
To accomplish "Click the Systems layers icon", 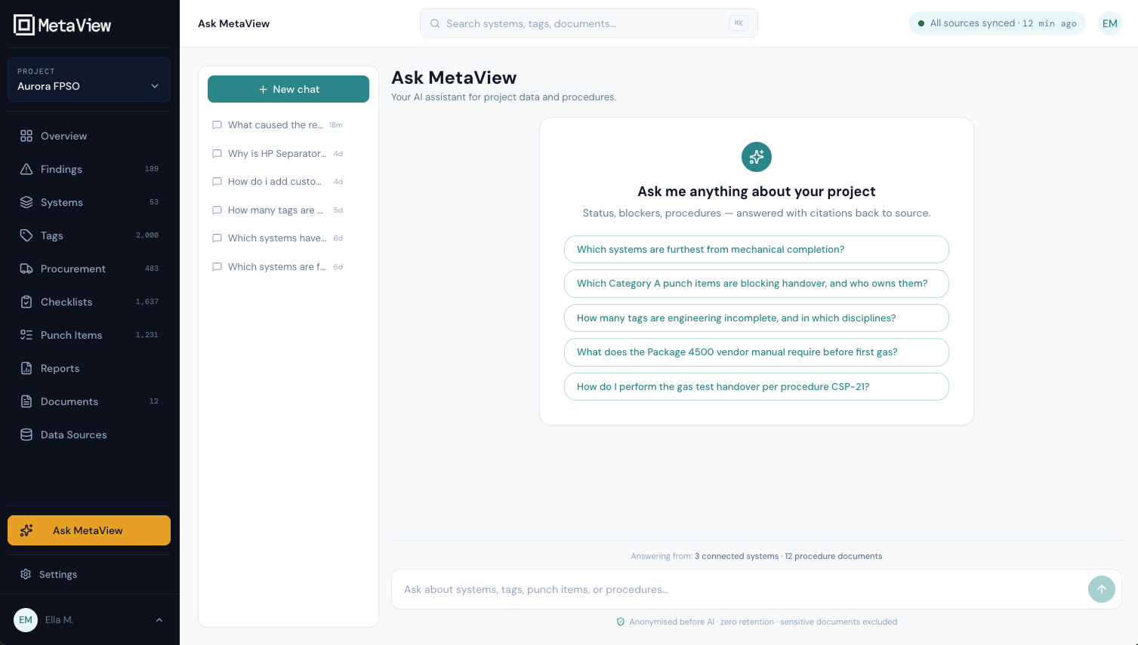I will click(x=26, y=202).
